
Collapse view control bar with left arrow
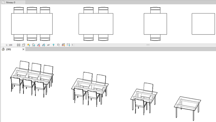click(72, 45)
